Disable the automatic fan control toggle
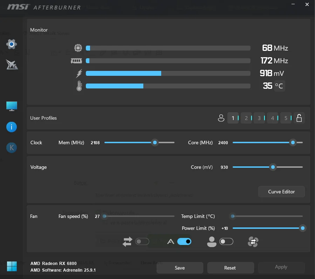The width and height of the screenshot is (315, 279). [x=184, y=241]
